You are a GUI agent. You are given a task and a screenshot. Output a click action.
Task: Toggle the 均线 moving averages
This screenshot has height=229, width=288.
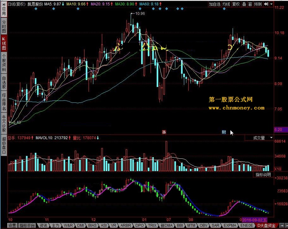[x=226, y=4]
